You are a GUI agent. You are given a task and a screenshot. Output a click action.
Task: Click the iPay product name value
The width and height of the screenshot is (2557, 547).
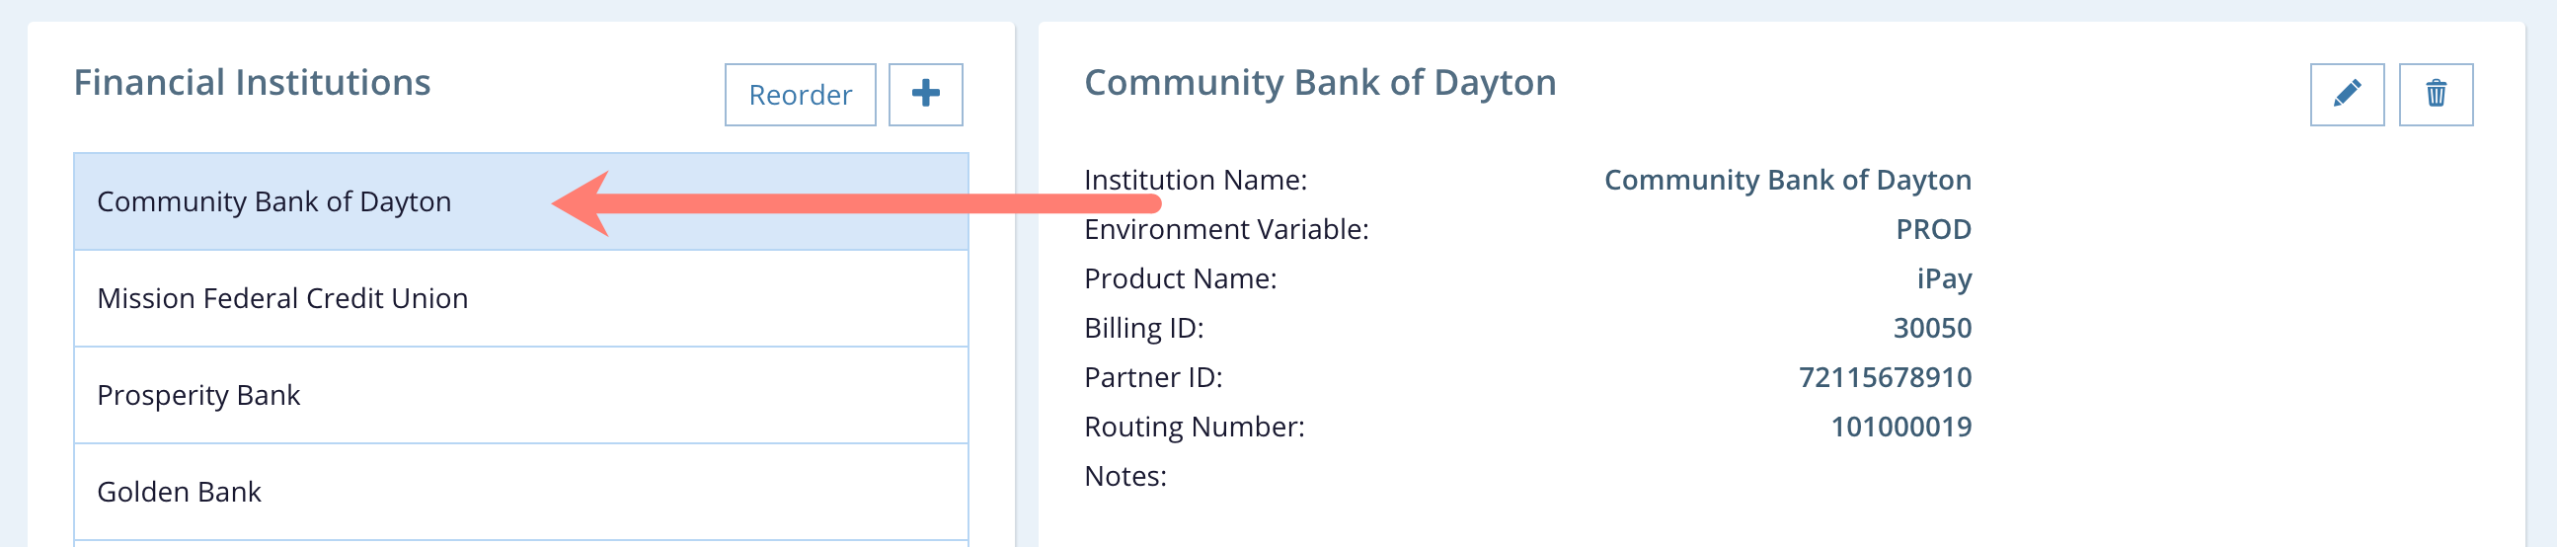tap(1944, 279)
